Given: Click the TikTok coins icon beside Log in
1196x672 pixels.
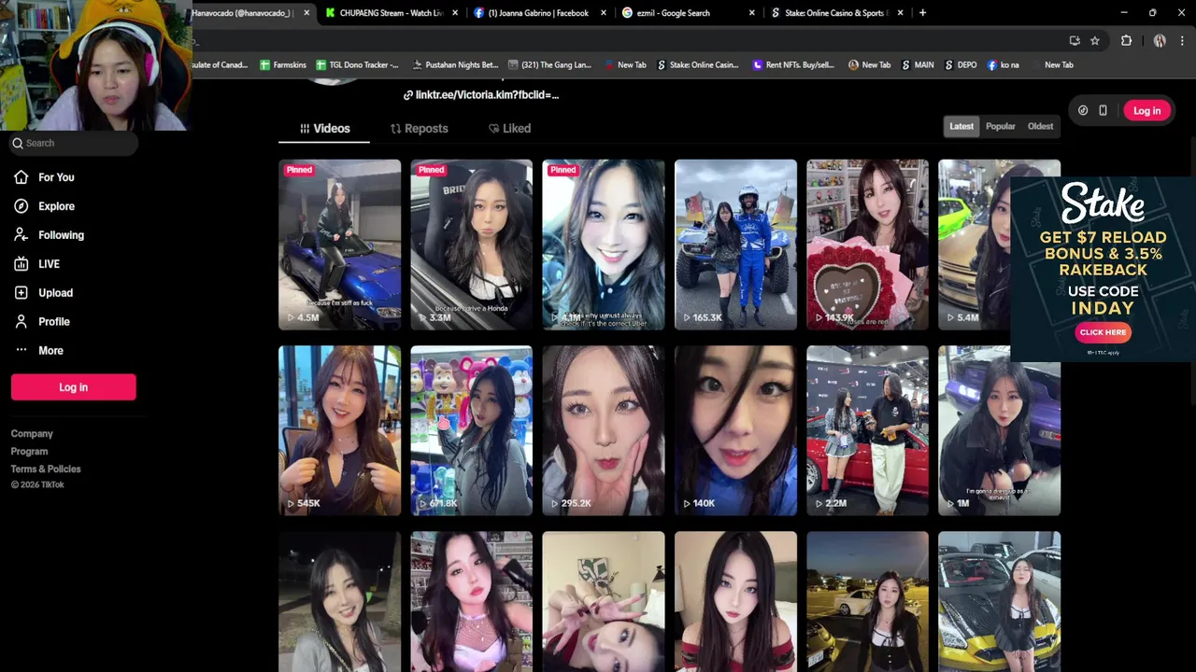Looking at the screenshot, I should coord(1083,111).
